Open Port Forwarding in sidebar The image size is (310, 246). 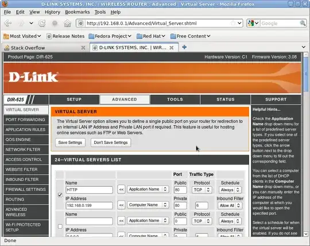click(26, 120)
